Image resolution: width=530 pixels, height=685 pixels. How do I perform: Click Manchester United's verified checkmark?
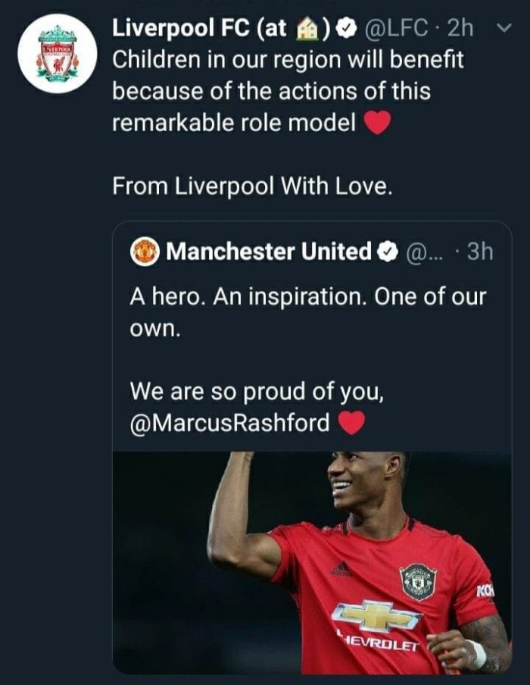pos(386,252)
